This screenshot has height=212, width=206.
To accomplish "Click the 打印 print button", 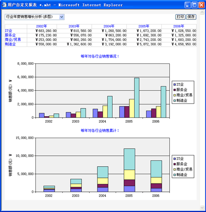I will (x=180, y=17).
